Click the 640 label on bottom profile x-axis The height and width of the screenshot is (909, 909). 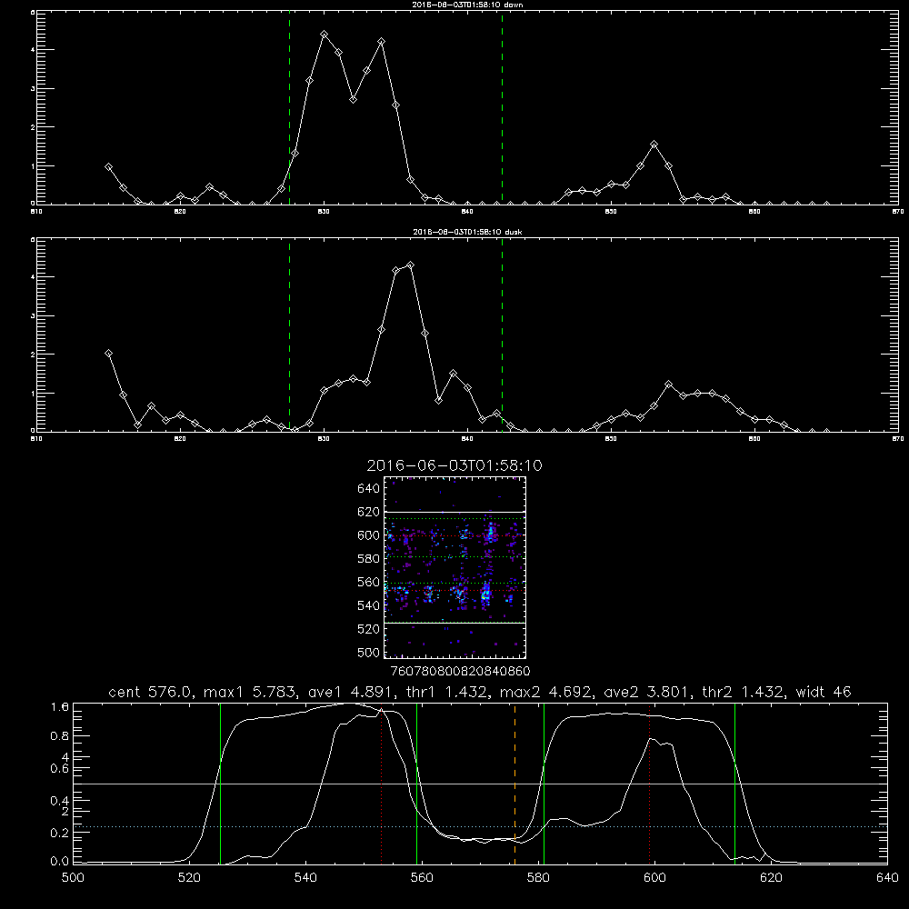click(887, 878)
